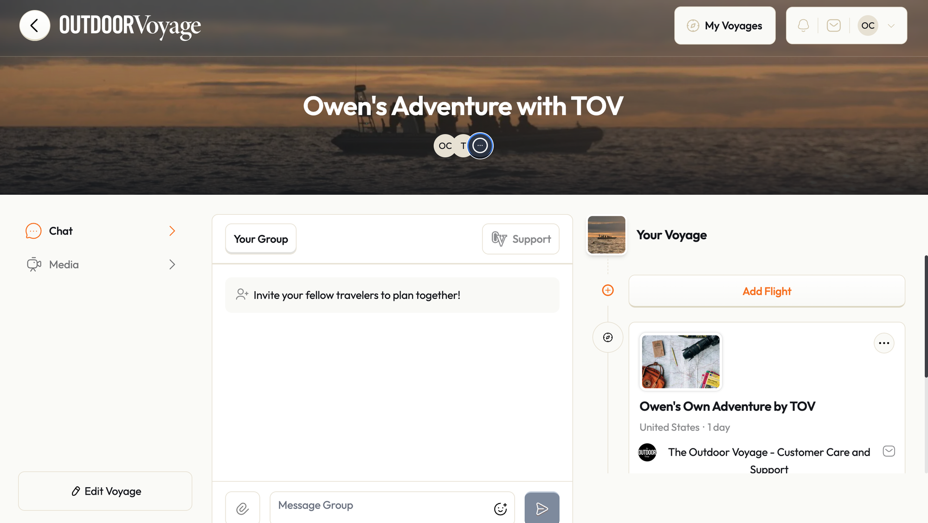The image size is (928, 523).
Task: Click the Edit Voyage button
Action: click(x=105, y=491)
